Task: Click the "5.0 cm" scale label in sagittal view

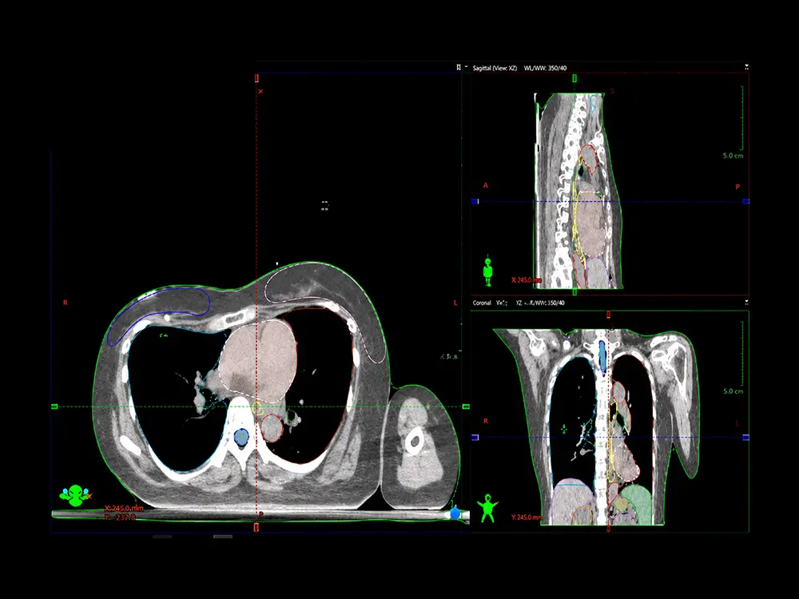Action: (733, 156)
